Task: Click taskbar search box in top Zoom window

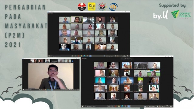Action: 61,56
